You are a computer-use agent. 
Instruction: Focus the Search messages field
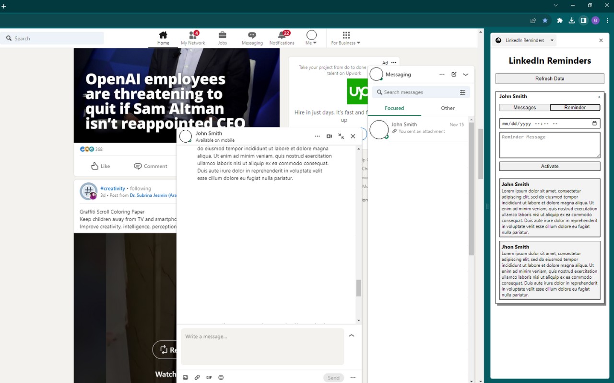[415, 92]
